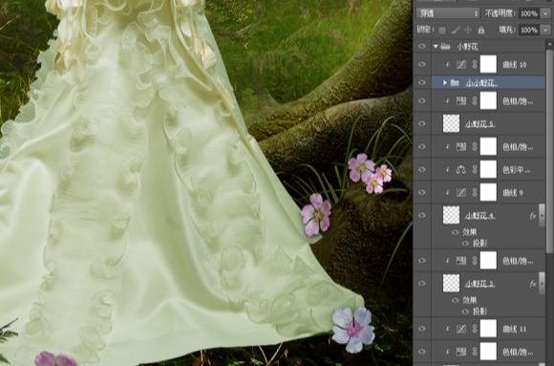This screenshot has height=366, width=554.
Task: Select the 曲线 10 layer name
Action: (515, 65)
